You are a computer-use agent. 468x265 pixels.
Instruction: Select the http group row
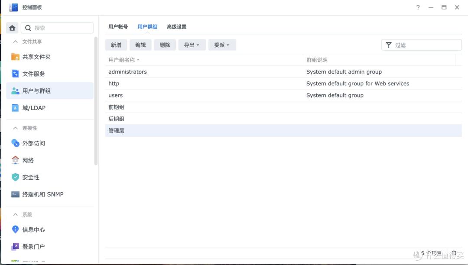tap(283, 84)
